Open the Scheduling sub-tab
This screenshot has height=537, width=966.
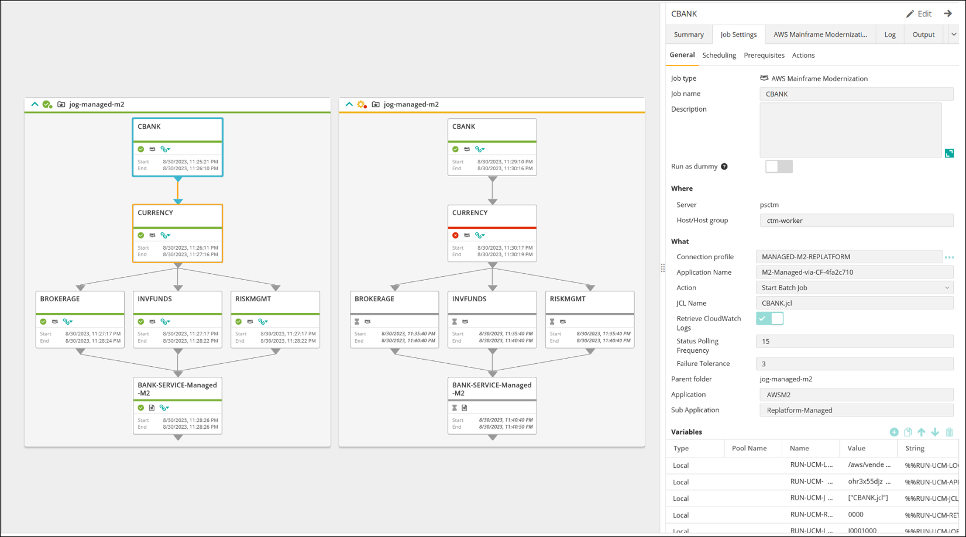pos(719,55)
